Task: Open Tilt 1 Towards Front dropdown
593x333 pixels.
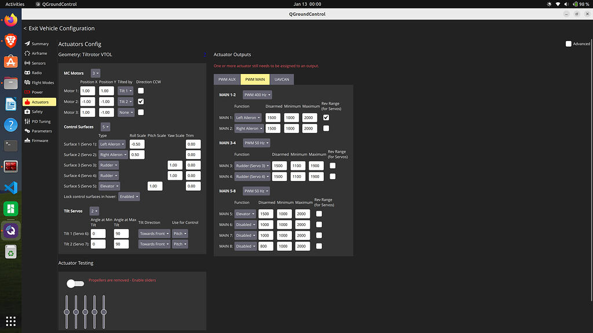Action: pos(154,234)
